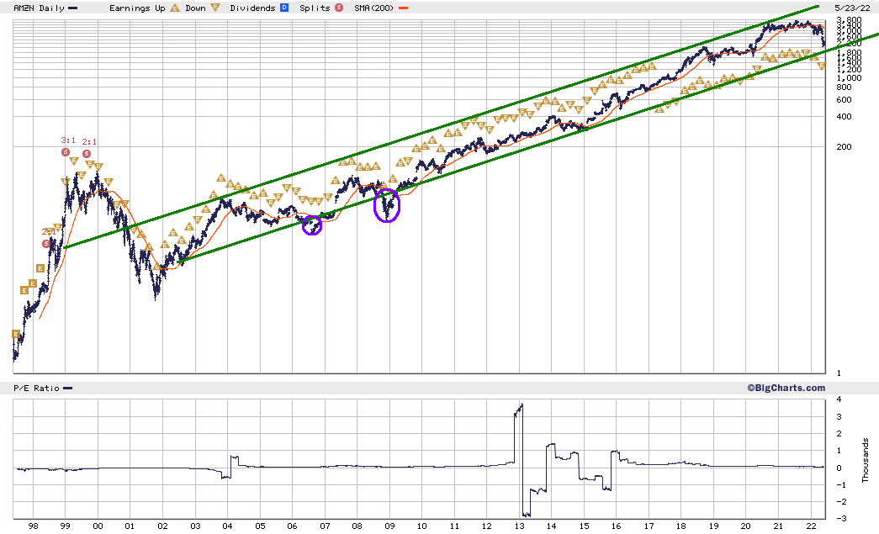Click the P/E Ratio legend line swatch

[x=68, y=389]
